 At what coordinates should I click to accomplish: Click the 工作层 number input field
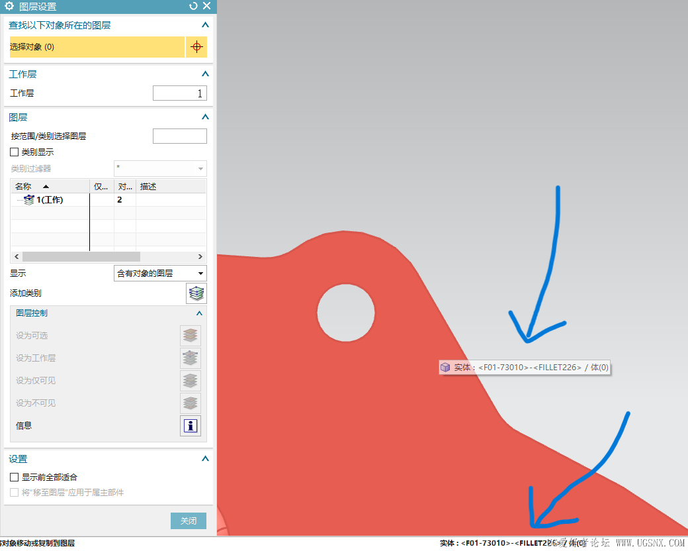coord(180,93)
